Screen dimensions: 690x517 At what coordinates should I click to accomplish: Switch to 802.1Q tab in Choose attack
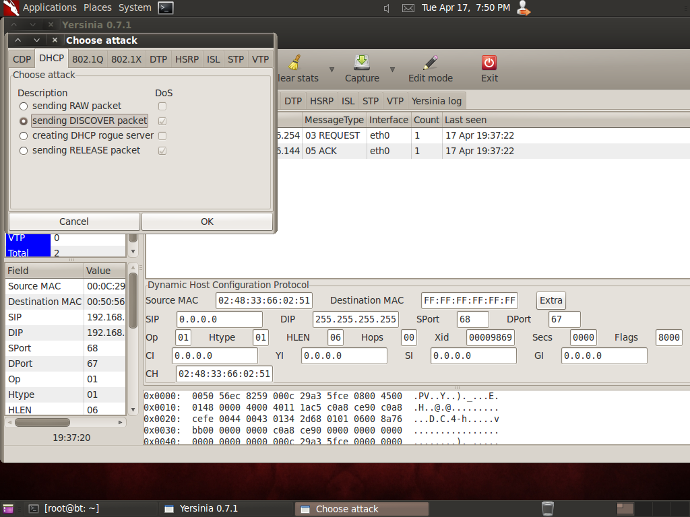pyautogui.click(x=88, y=59)
